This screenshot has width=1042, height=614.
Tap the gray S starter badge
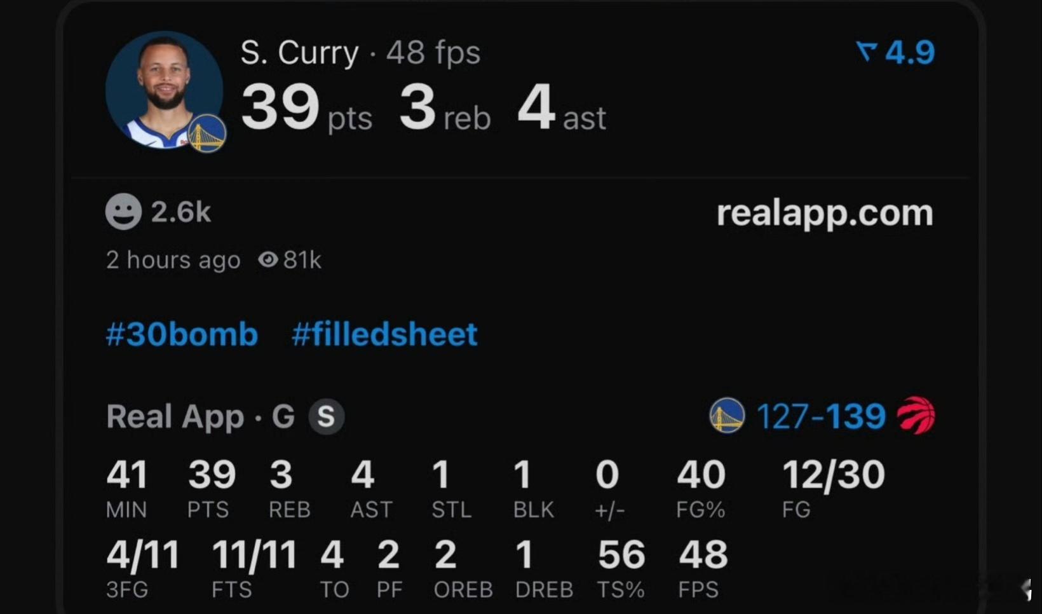[326, 416]
